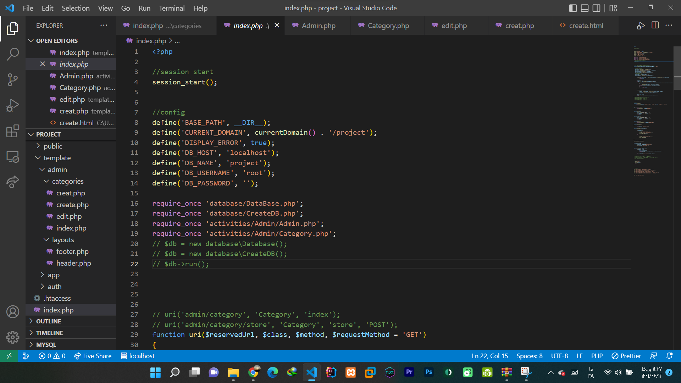Image resolution: width=681 pixels, height=383 pixels.
Task: Open the Search view in activity bar
Action: [x=13, y=54]
